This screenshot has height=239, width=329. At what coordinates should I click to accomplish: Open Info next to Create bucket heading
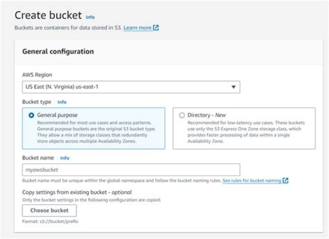[90, 17]
